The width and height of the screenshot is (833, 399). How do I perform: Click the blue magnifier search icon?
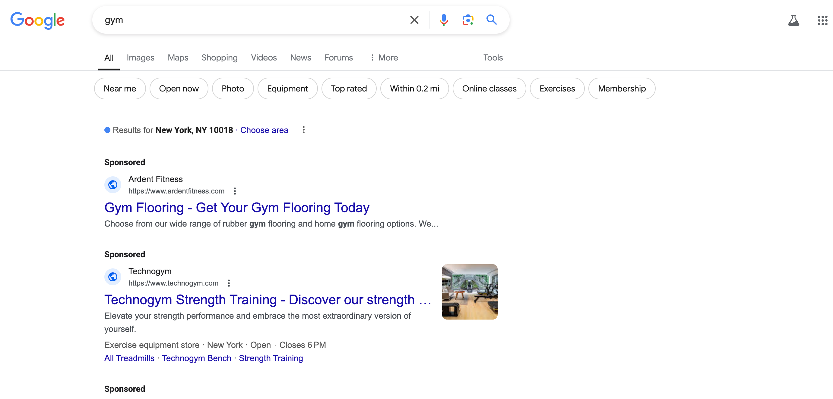[x=491, y=20]
